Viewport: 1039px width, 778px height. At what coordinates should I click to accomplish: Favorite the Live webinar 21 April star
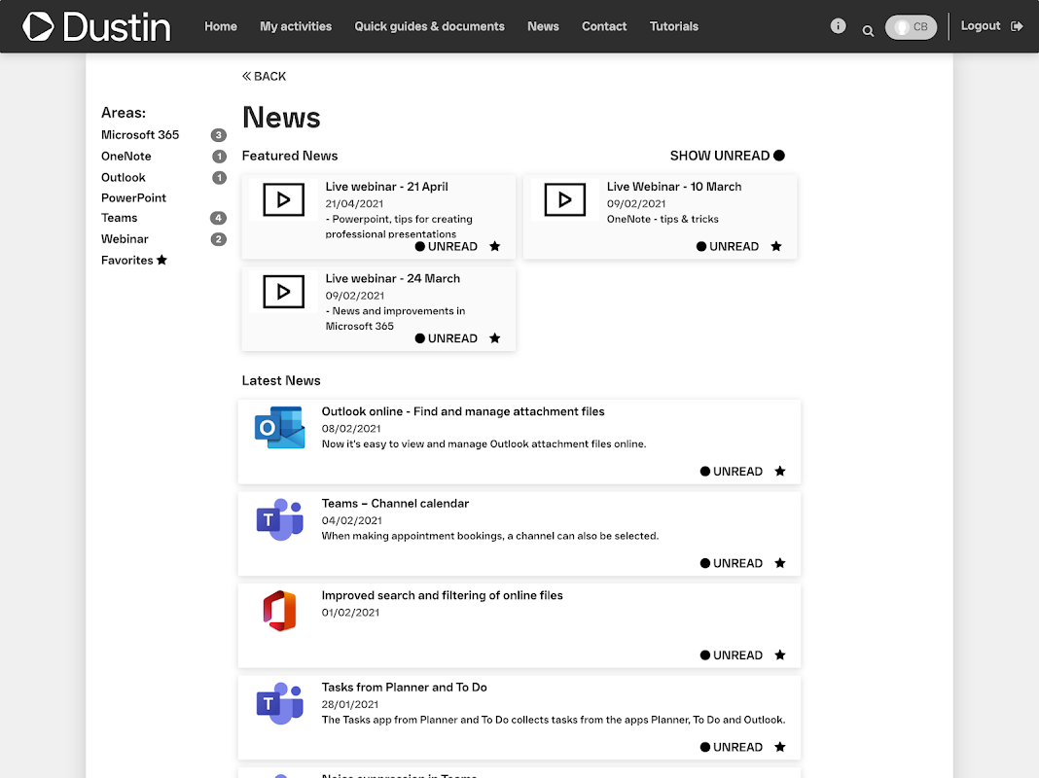[x=495, y=246]
